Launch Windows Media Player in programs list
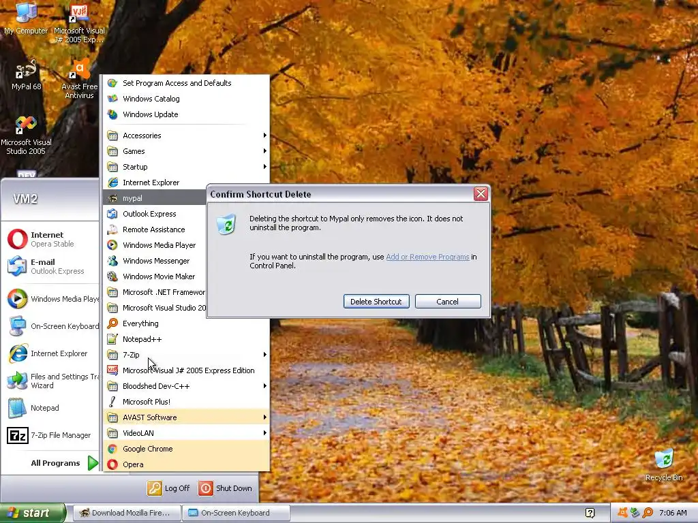Image resolution: width=698 pixels, height=523 pixels. pyautogui.click(x=155, y=245)
